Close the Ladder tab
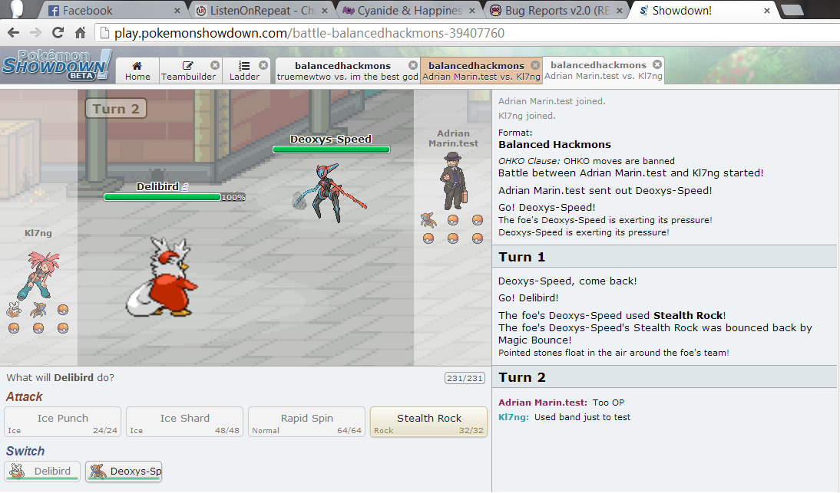 263,64
